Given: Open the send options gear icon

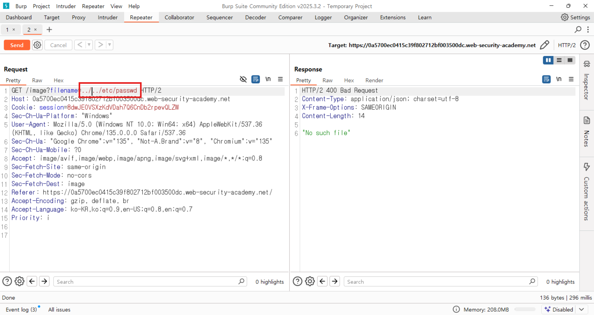Looking at the screenshot, I should [37, 45].
